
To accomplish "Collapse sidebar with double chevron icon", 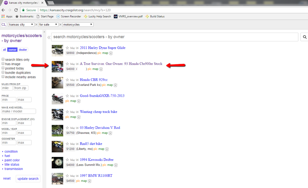I will tap(49, 37).
